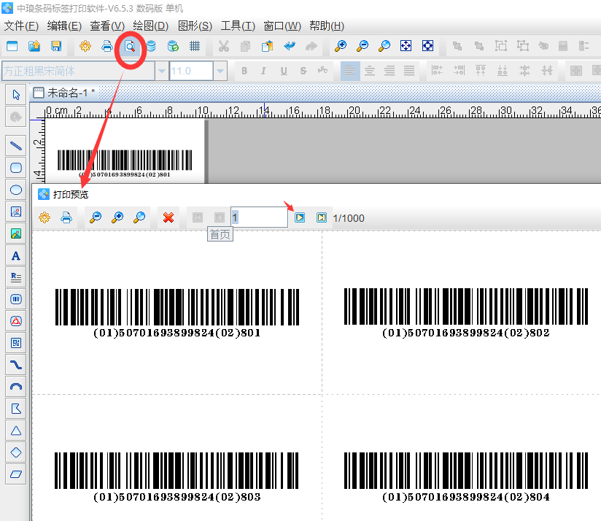Select the colorful landscape picture tool

[16, 234]
